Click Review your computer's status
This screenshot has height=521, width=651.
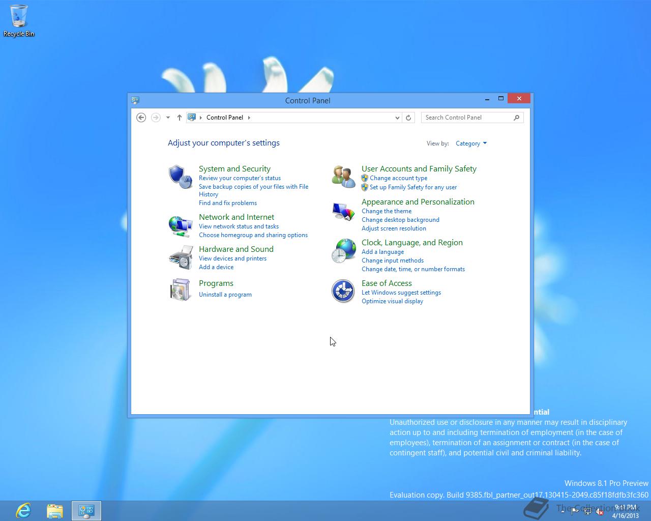[240, 178]
